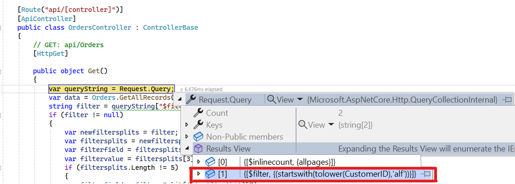The image size is (515, 184).
Task: Pin the [1] $filter entry
Action: click(x=425, y=174)
